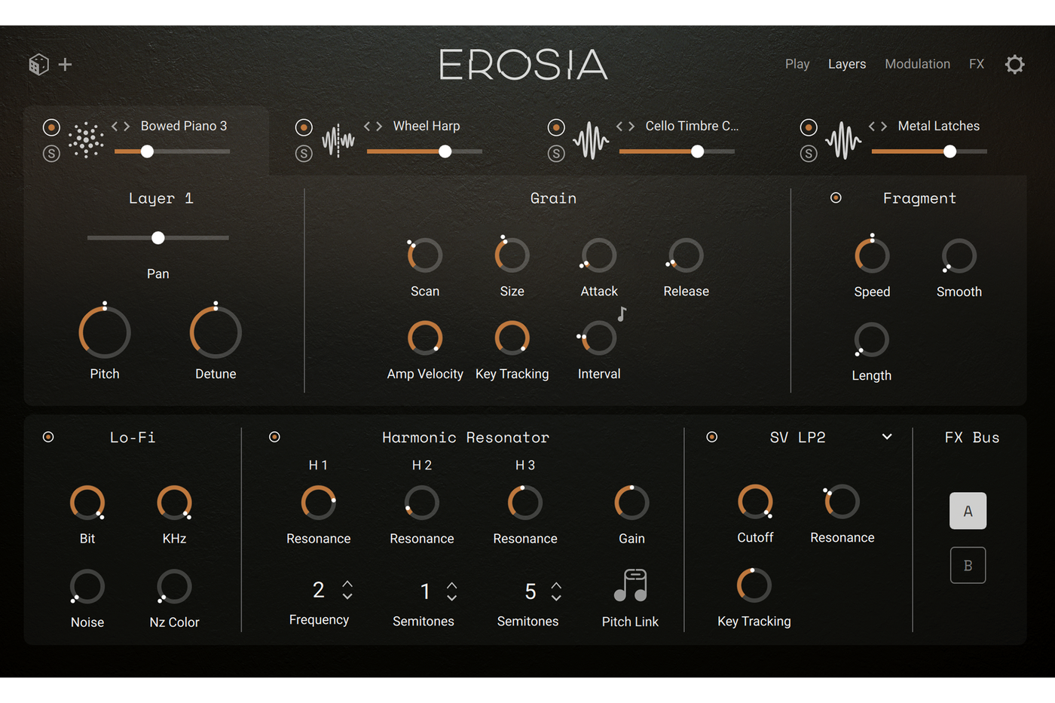Click the plus add icon
The width and height of the screenshot is (1055, 703).
[66, 65]
